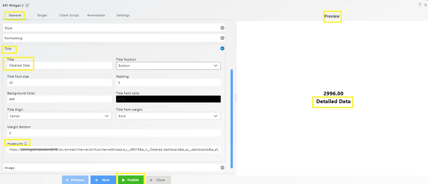Expand the Image section chevron
Image resolution: width=428 pixels, height=184 pixels.
[x=222, y=168]
